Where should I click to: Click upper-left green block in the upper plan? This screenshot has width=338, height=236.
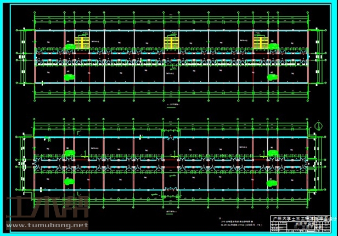pyautogui.click(x=70, y=47)
